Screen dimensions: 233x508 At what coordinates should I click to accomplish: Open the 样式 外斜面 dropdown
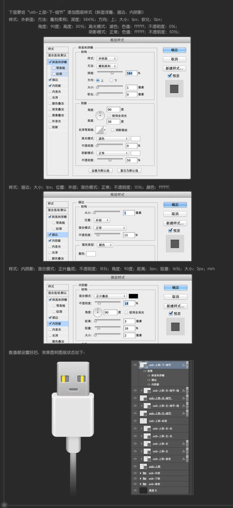(107, 59)
